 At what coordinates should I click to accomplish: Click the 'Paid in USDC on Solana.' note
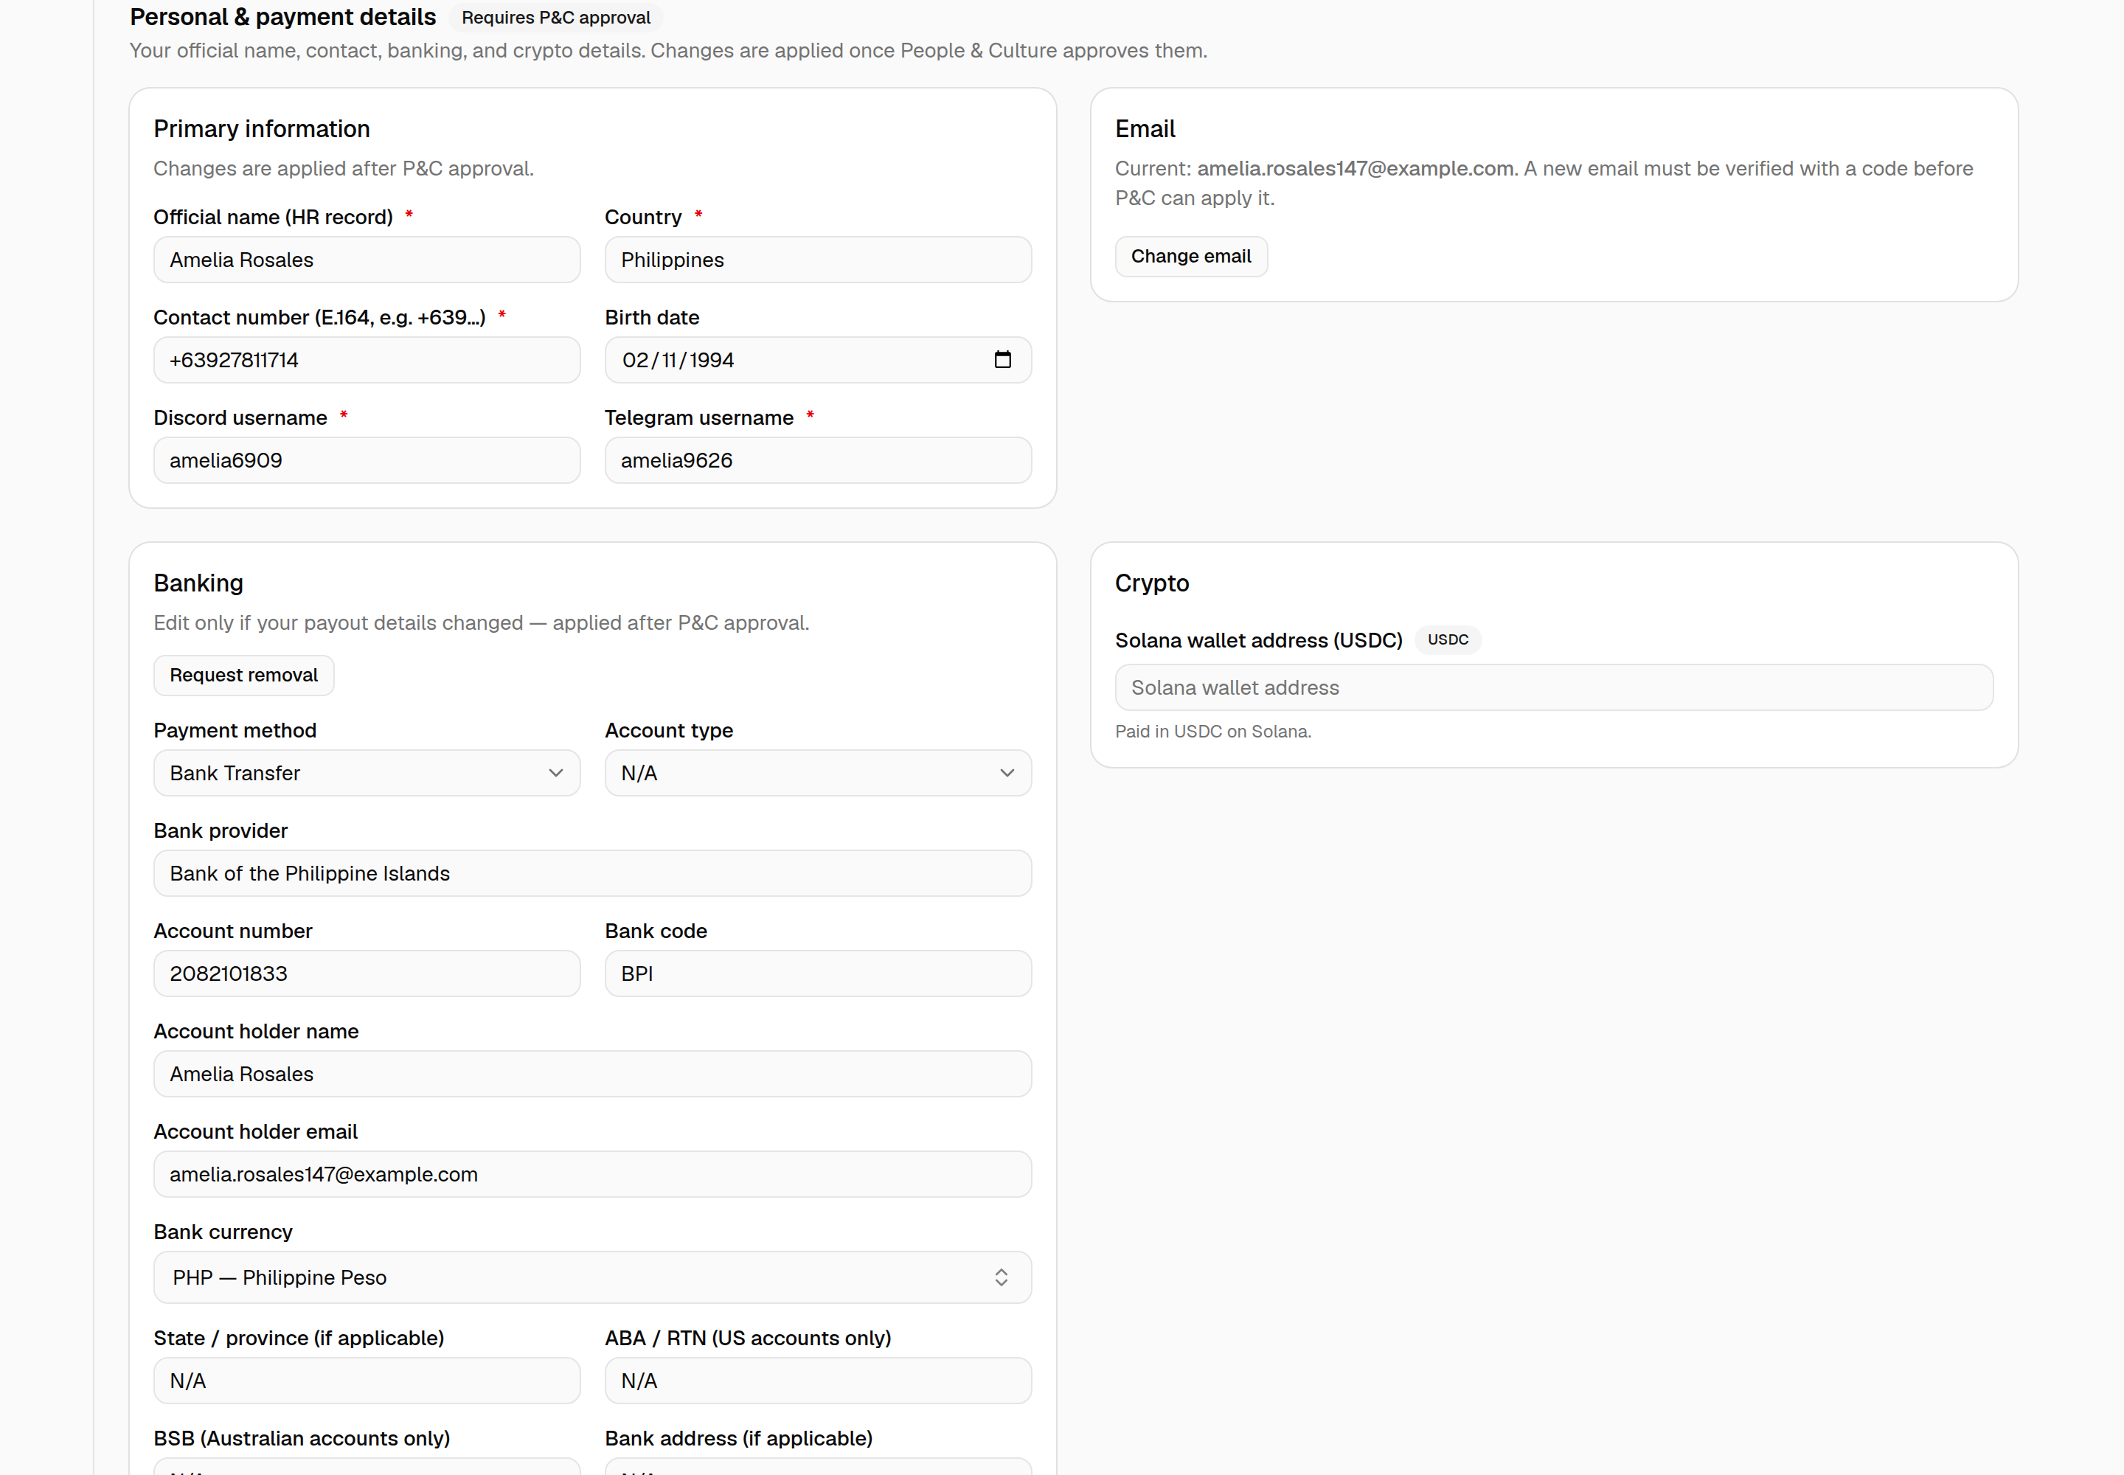click(1212, 731)
